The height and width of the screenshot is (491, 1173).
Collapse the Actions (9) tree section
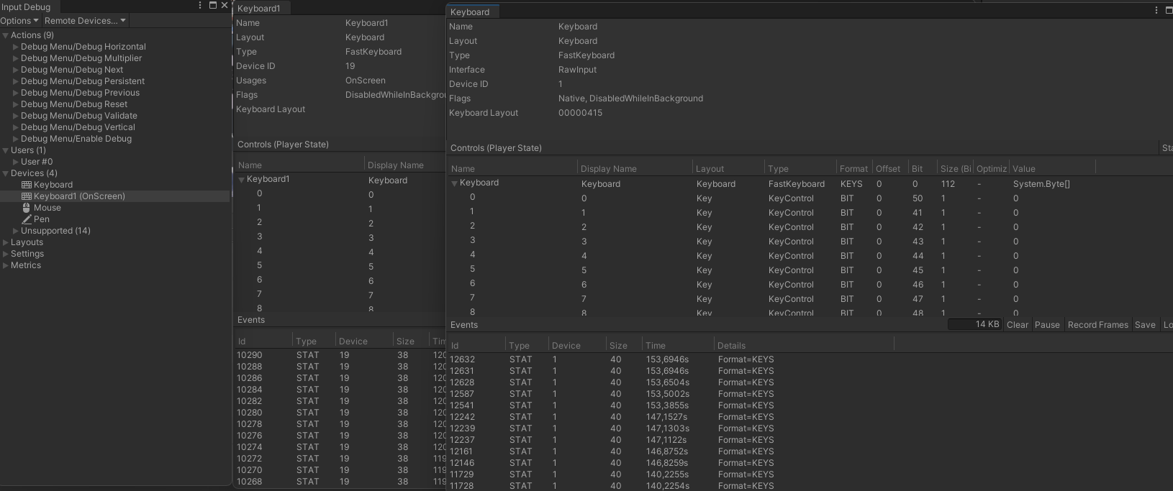[x=6, y=35]
